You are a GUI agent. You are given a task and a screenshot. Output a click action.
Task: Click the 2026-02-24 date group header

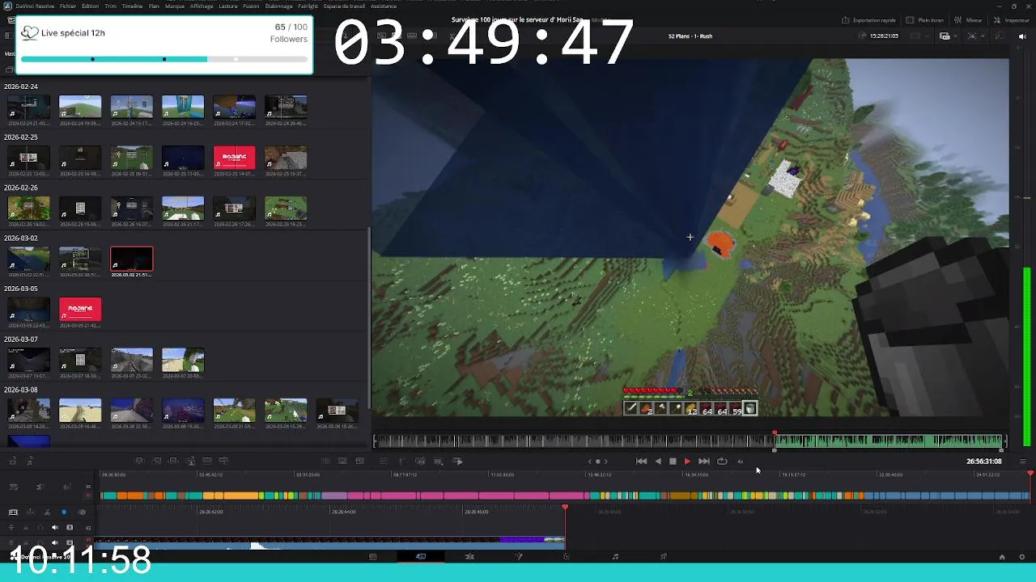pyautogui.click(x=21, y=86)
